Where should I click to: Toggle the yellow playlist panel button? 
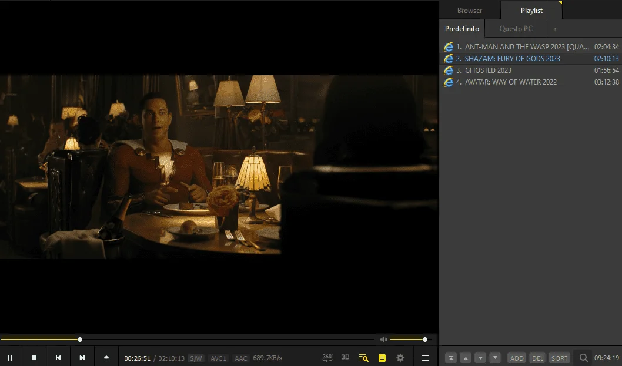pos(382,358)
